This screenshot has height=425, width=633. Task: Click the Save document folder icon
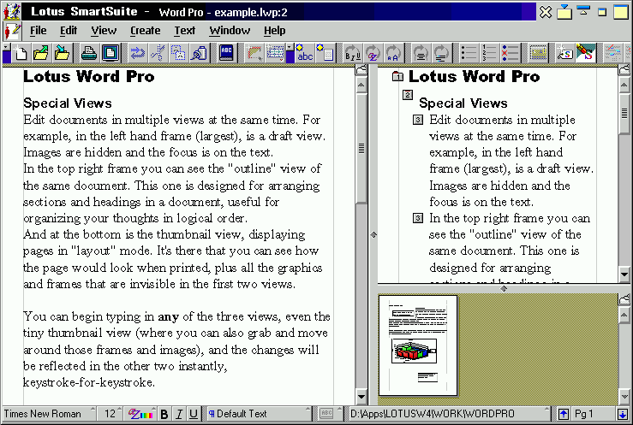coord(62,53)
